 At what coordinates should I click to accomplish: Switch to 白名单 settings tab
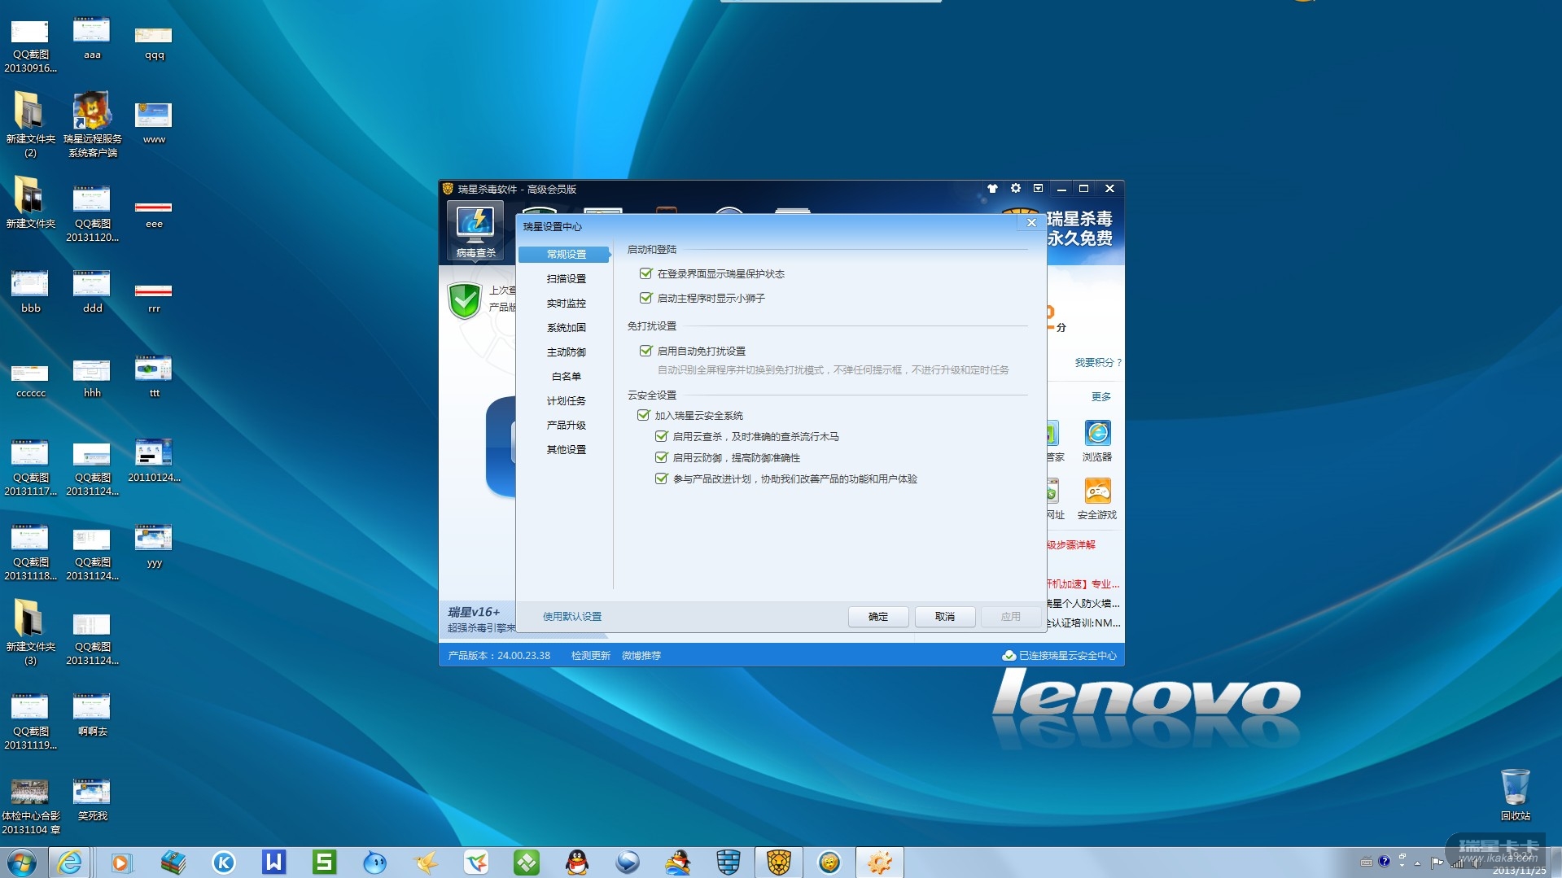567,377
